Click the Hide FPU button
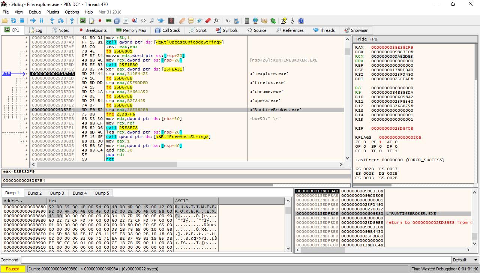This screenshot has width=480, height=273. (x=367, y=39)
